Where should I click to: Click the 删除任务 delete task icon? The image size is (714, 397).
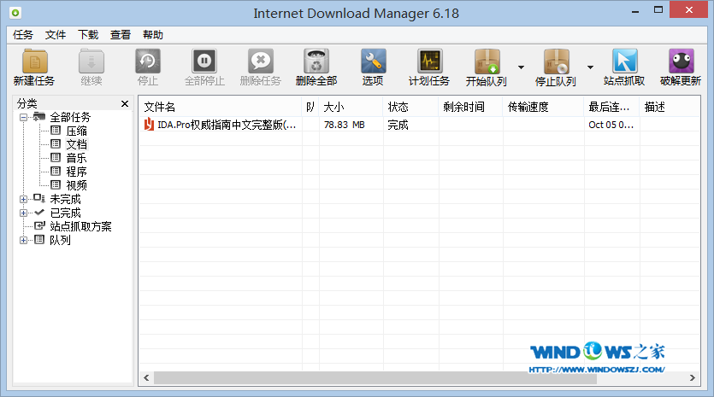coord(261,61)
